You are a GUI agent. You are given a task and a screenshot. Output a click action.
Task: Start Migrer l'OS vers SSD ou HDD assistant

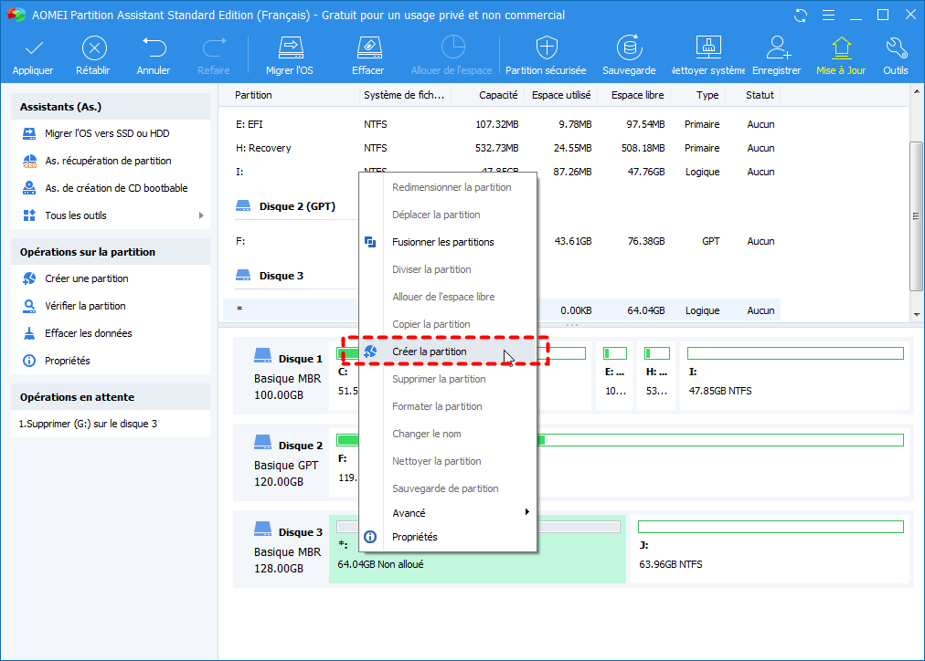click(107, 133)
